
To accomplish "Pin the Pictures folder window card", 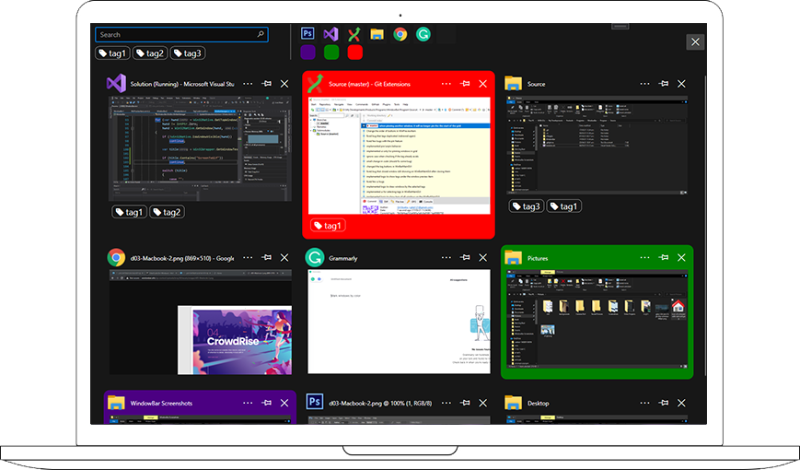I will click(663, 257).
